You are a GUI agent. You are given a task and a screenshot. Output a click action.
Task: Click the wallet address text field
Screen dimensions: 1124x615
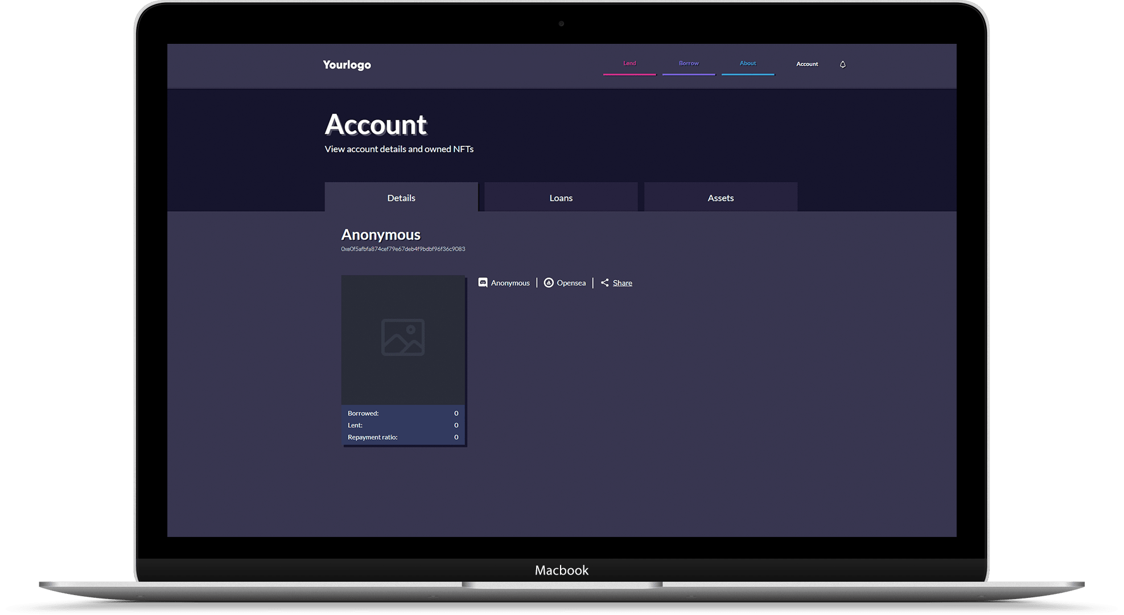tap(406, 248)
